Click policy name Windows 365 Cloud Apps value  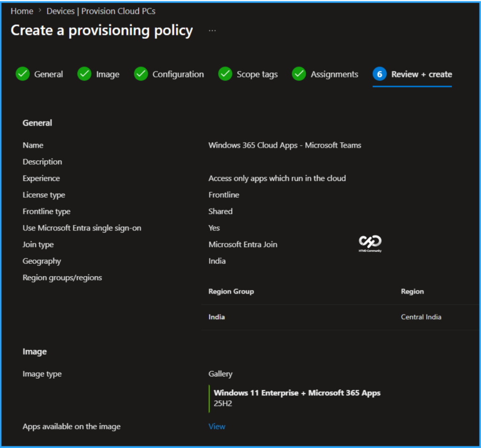[x=285, y=145]
